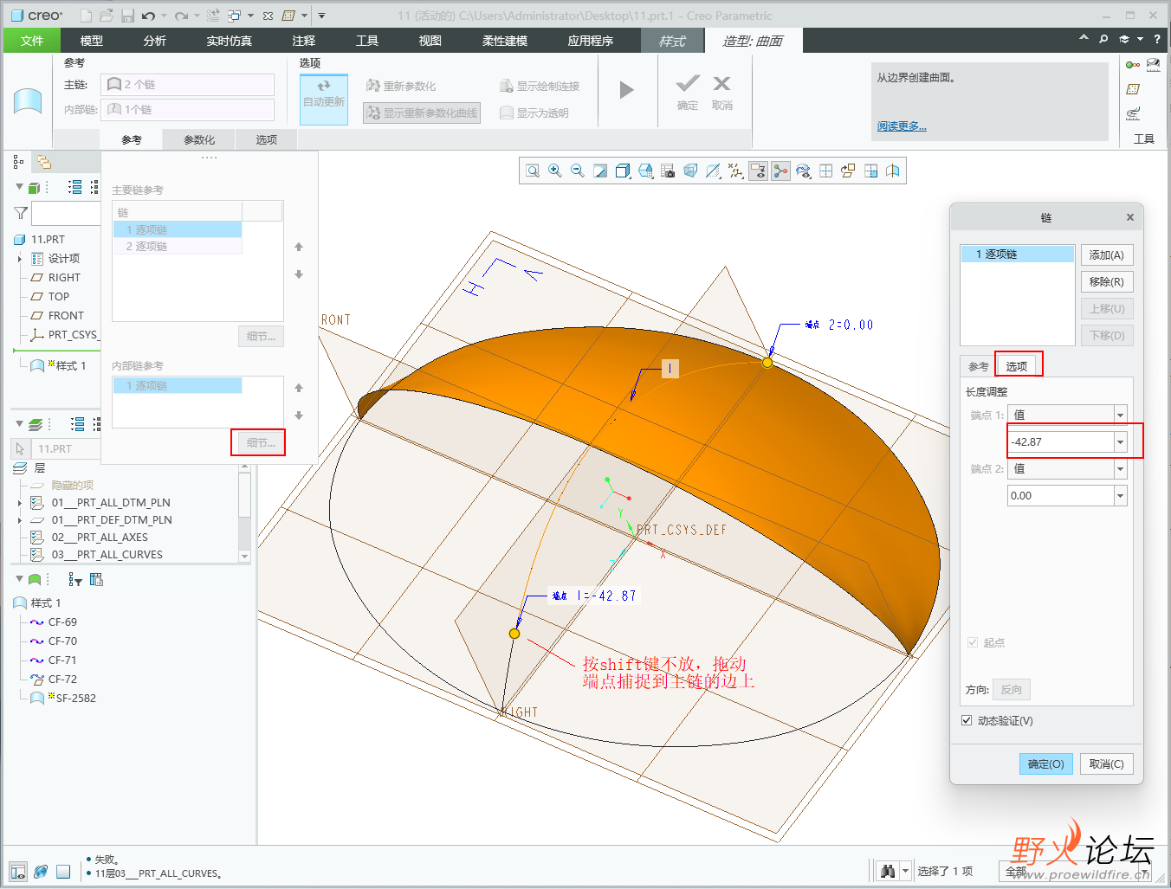The width and height of the screenshot is (1171, 889).
Task: Open the 柔性建模 ribbon tab
Action: (x=505, y=41)
